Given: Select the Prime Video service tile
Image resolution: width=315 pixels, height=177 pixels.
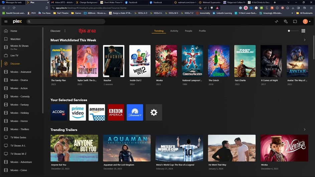Looking at the screenshot, I should coord(78,112).
